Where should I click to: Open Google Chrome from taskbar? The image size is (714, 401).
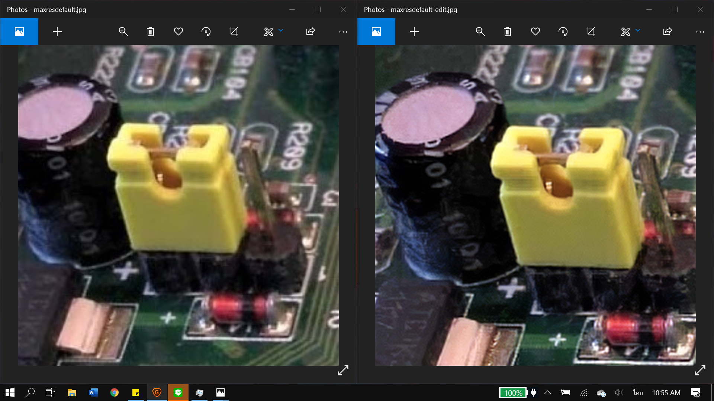pyautogui.click(x=115, y=392)
